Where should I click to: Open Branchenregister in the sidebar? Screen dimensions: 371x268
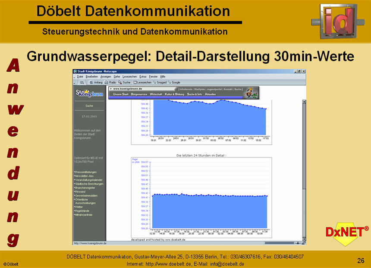point(85,188)
